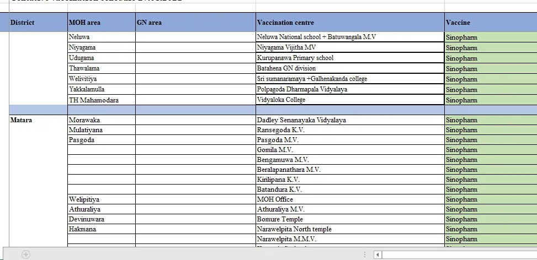Select the Devinuwara MOH area cell
537x260 pixels.
tap(102, 219)
